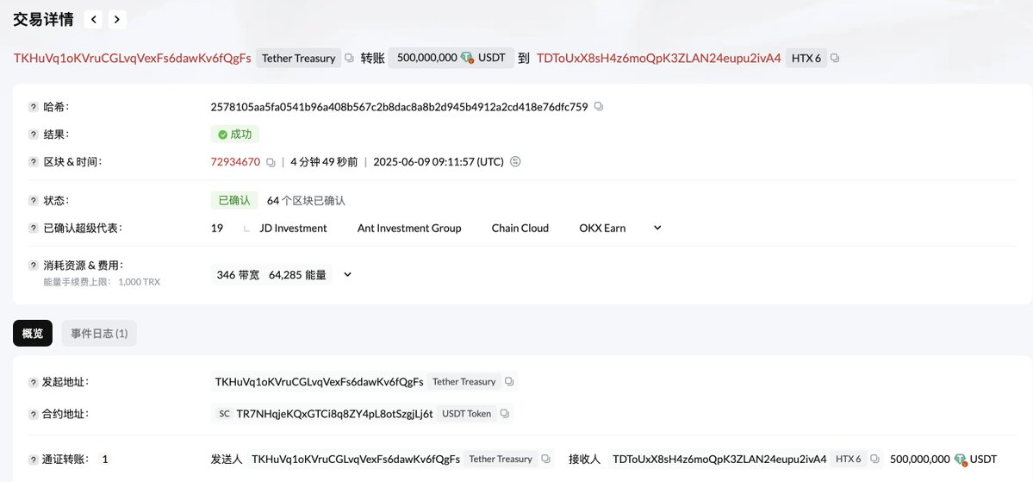1033x482 pixels.
Task: Click Tether Treasury tag in 发送人 row
Action: 500,459
